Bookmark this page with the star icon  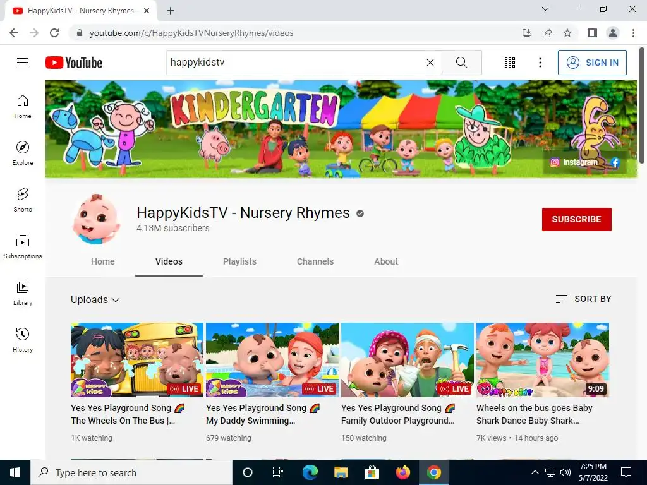coord(567,33)
